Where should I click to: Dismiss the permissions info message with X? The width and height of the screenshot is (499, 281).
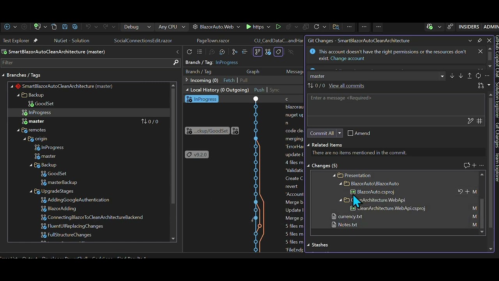click(x=480, y=52)
